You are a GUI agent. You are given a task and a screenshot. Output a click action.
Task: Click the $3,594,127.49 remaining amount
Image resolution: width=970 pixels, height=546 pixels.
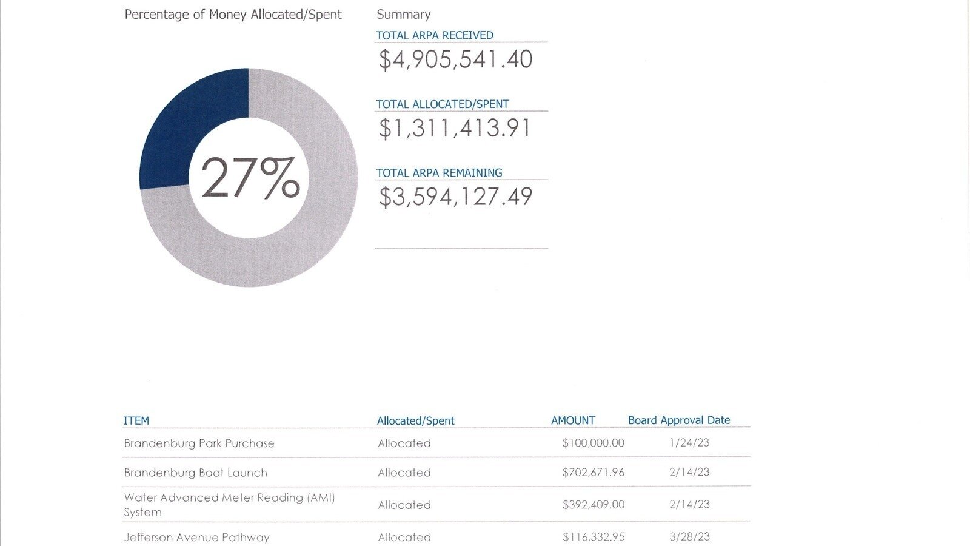coord(455,197)
